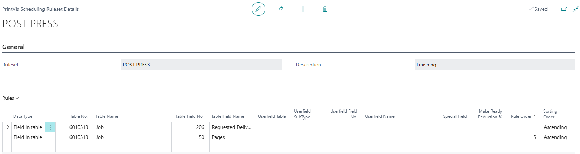Expand the Rules section menu

click(x=10, y=98)
